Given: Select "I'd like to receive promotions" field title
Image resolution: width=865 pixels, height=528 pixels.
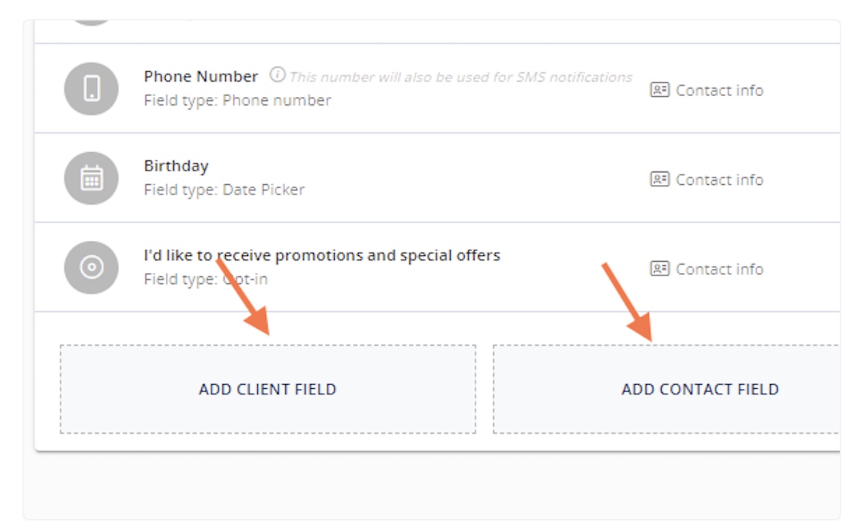Looking at the screenshot, I should [322, 255].
